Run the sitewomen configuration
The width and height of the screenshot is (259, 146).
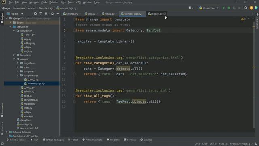[x=223, y=8]
